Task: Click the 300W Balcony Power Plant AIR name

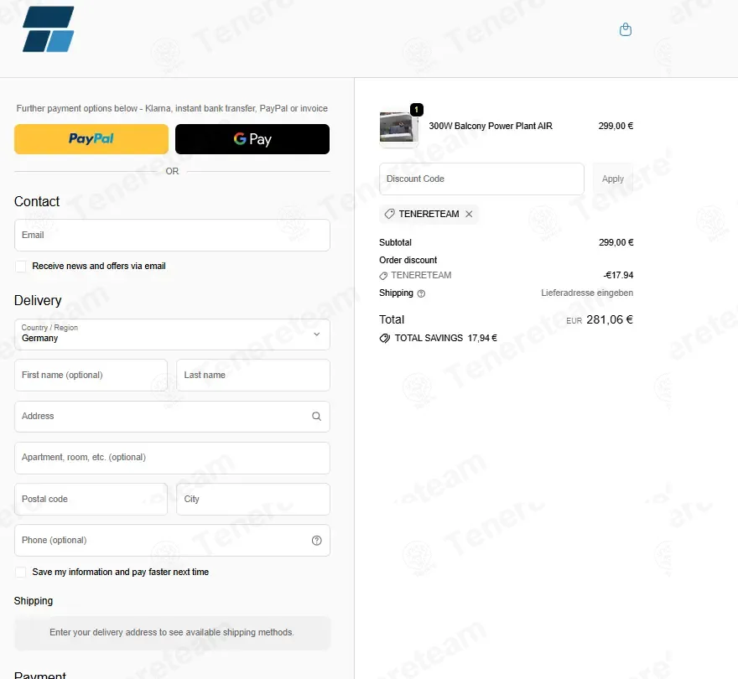Action: coord(491,126)
